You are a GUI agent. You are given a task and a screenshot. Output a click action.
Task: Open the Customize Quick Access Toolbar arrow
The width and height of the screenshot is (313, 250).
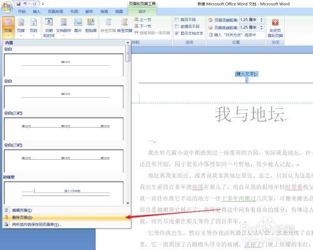43,4
